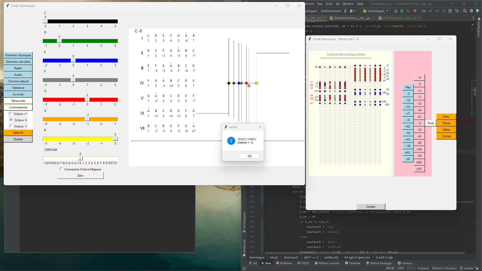Open the JetBrains toolbox icon at far right
This screenshot has width=482, height=271.
478,11
